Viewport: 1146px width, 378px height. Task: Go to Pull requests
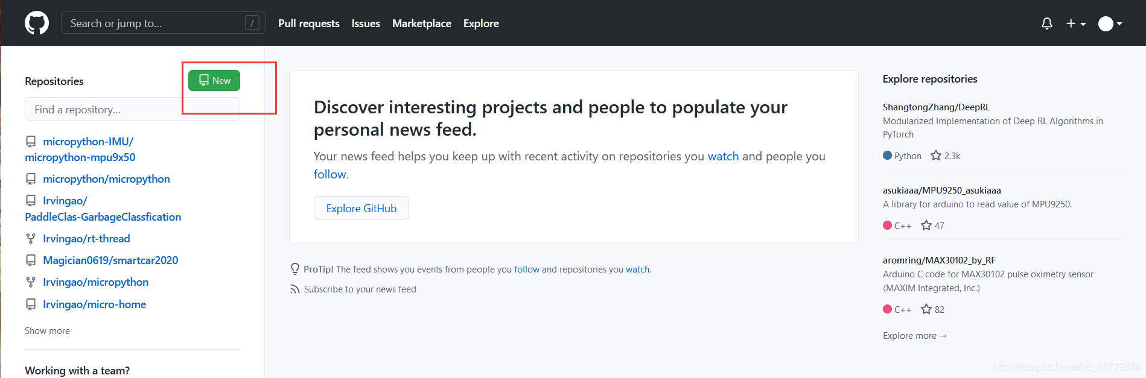click(x=308, y=24)
